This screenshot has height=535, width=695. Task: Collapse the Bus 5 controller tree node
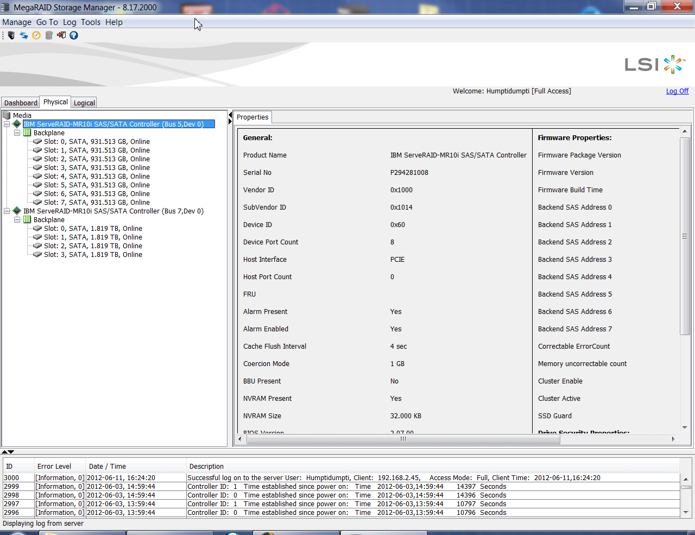coord(7,124)
